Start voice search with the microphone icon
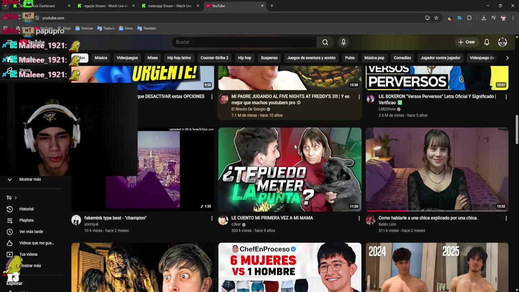 343,42
